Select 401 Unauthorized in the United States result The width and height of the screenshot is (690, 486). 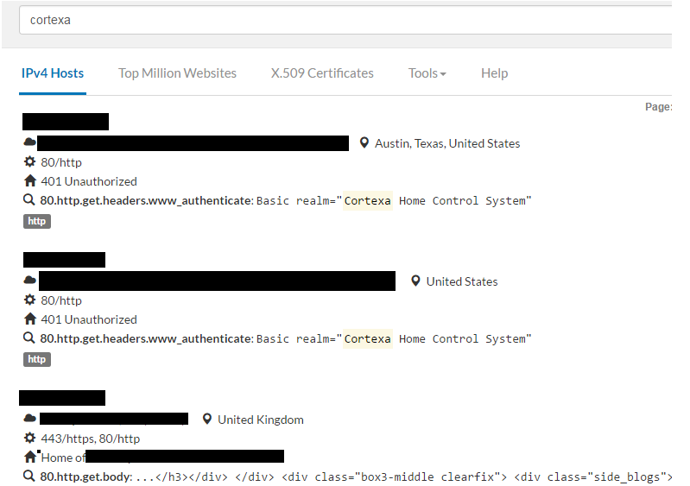(x=89, y=319)
